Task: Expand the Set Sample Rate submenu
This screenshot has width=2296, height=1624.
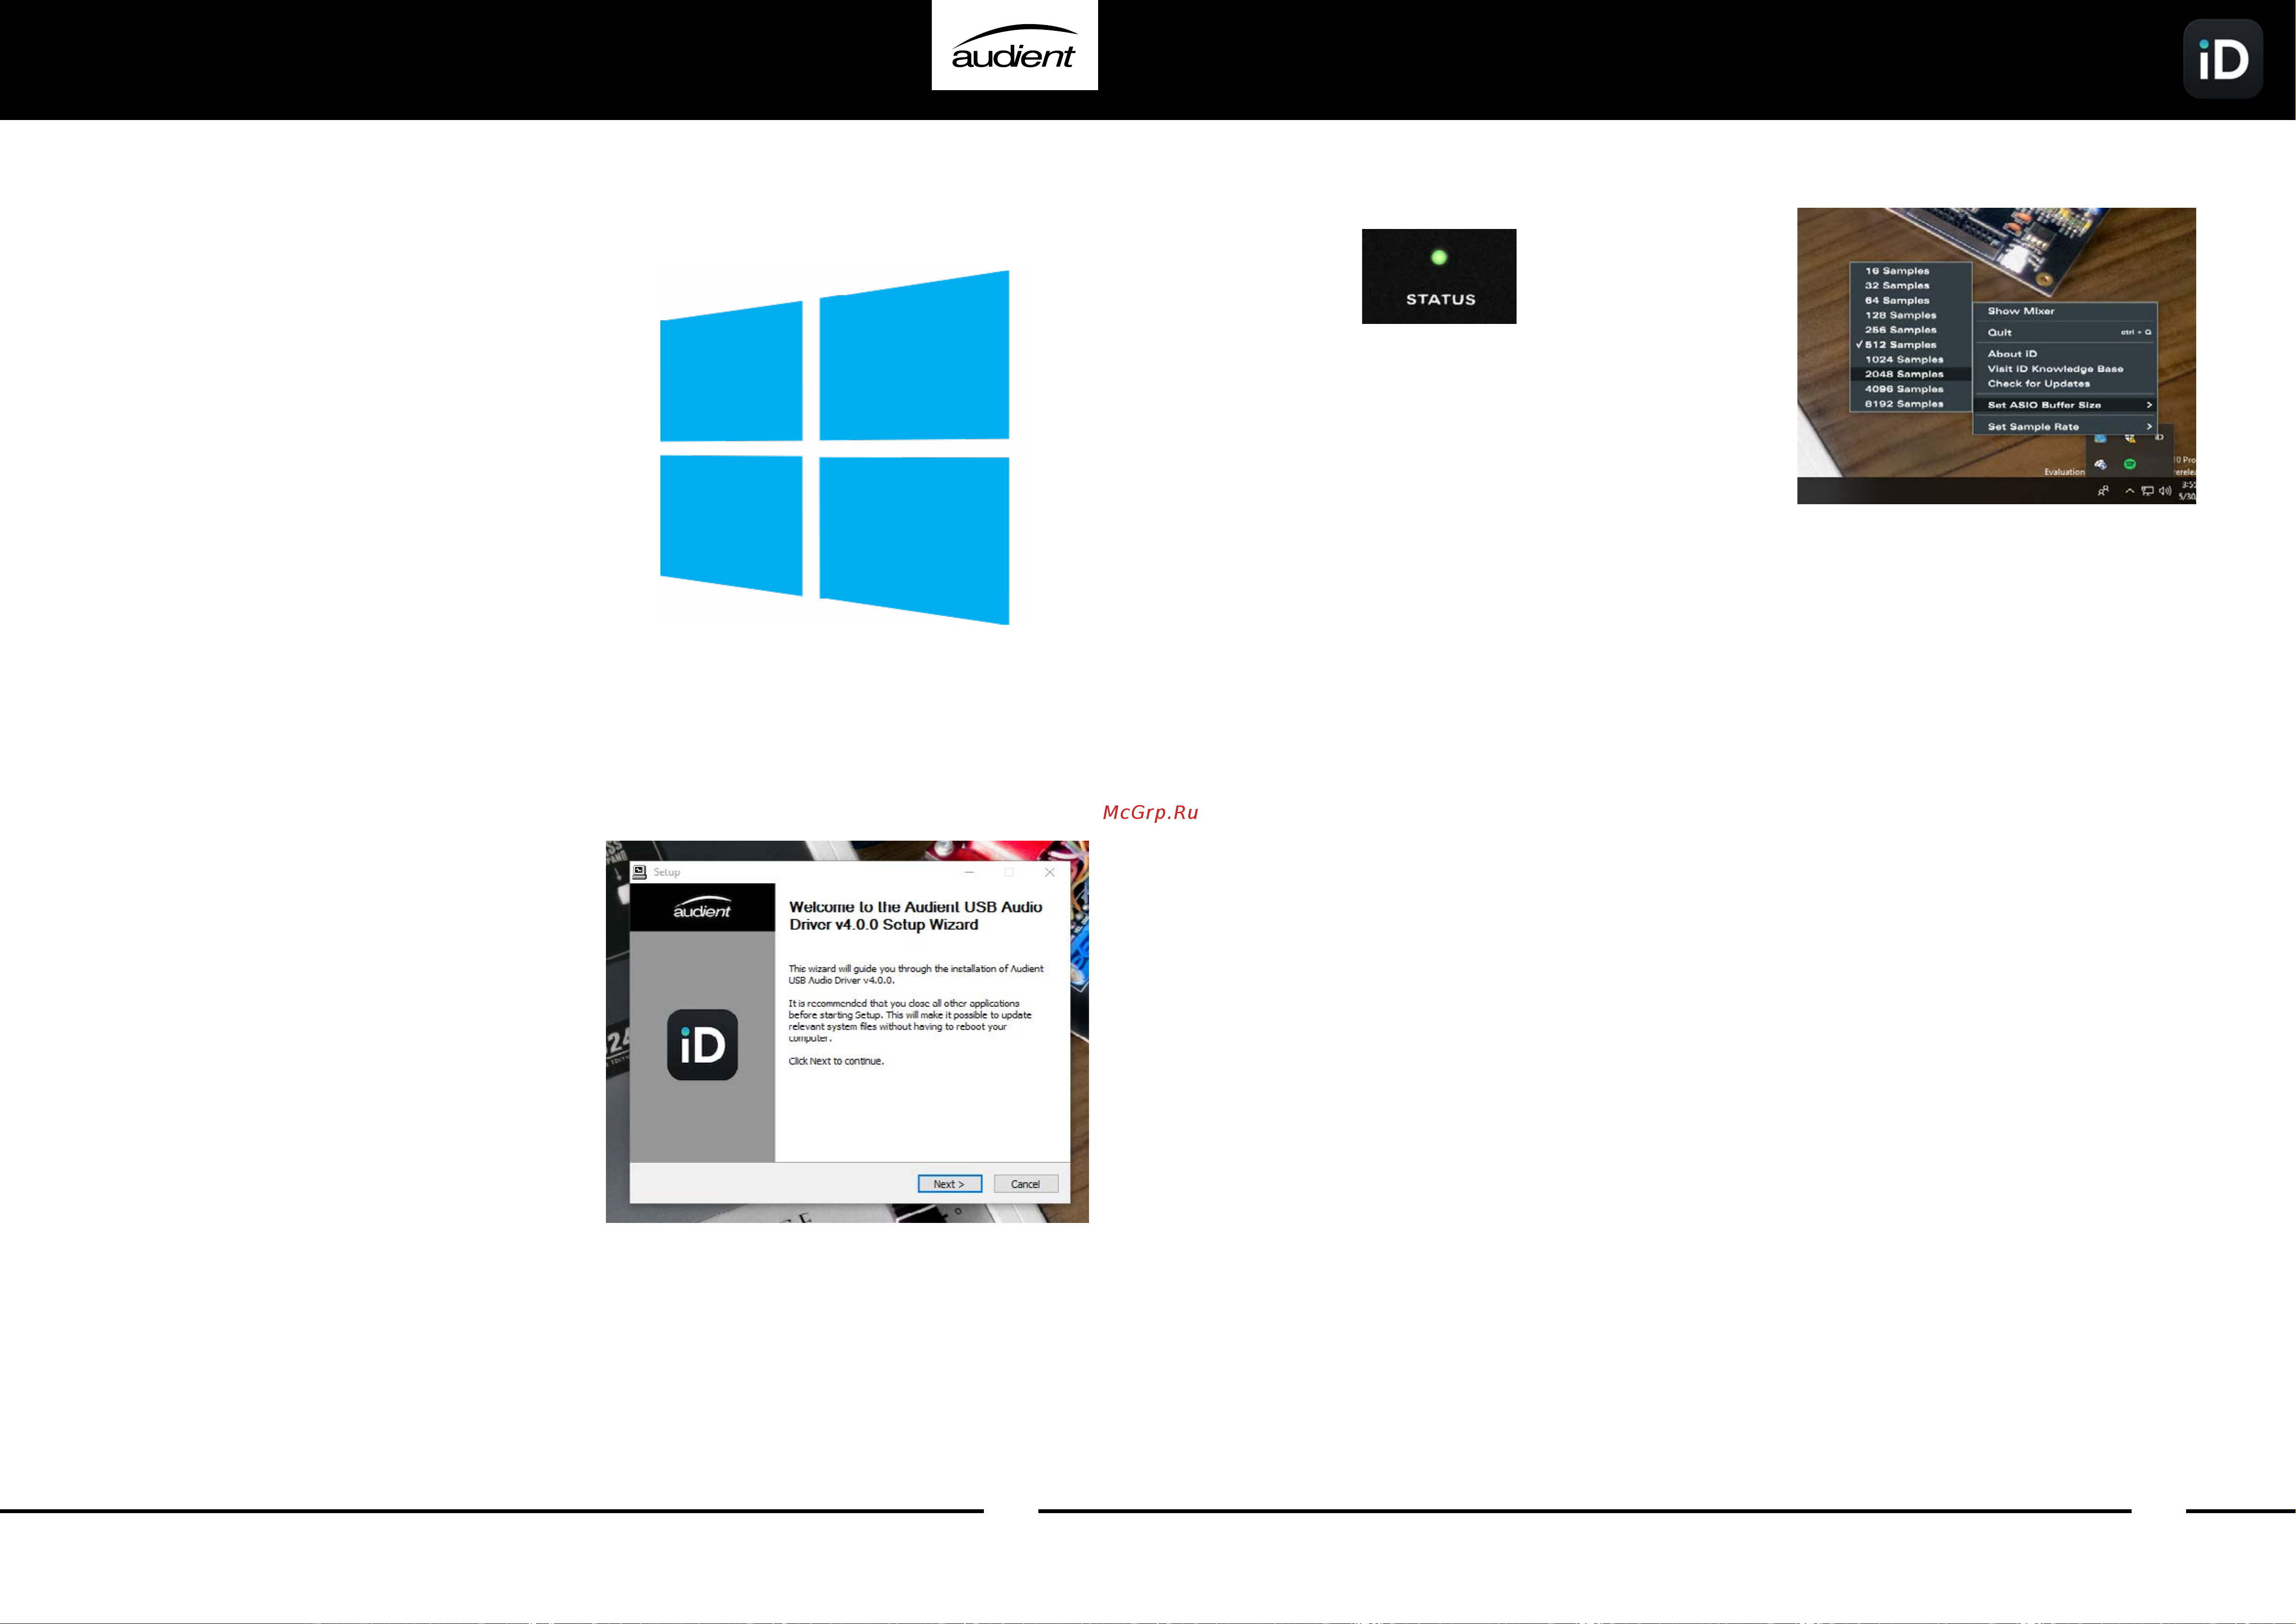Action: coord(2064,427)
